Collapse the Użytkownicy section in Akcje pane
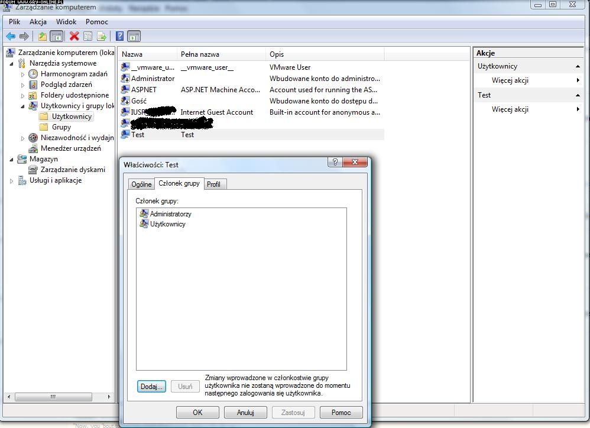The image size is (590, 428). (578, 66)
